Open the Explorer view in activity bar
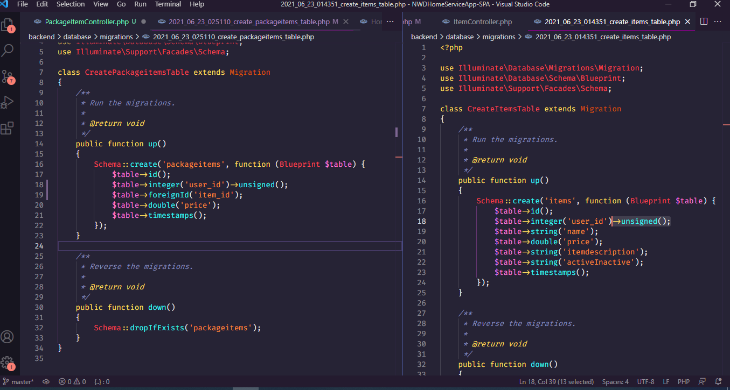Screen dimensions: 730x390 [8, 25]
